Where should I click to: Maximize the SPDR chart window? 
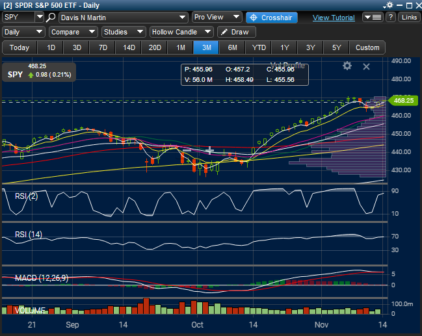click(x=409, y=5)
